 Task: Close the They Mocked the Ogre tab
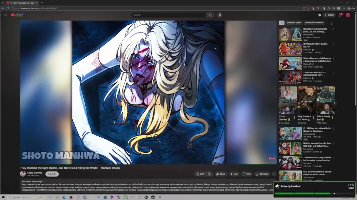(37, 3)
